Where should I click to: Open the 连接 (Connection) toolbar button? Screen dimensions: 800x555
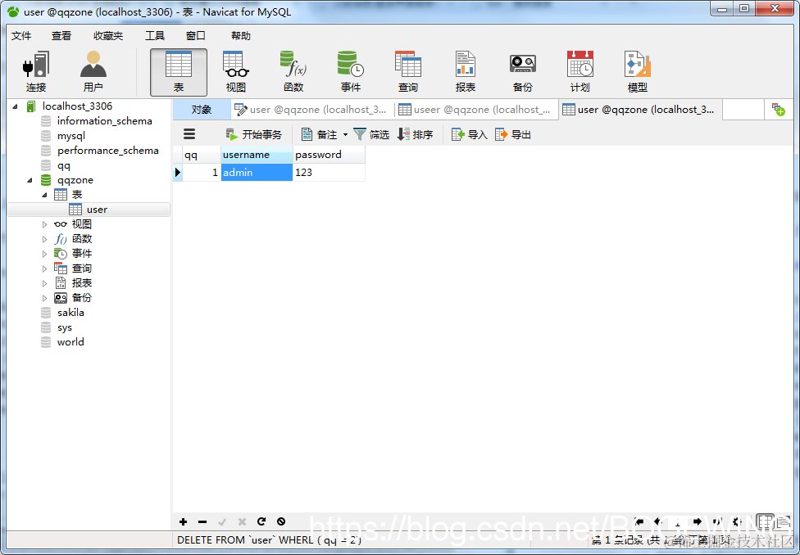pos(36,72)
